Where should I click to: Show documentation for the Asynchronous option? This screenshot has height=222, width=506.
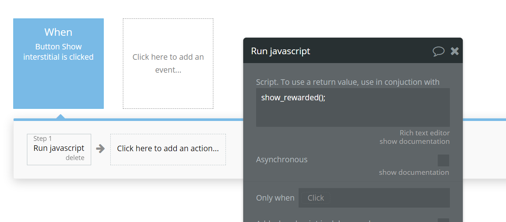(414, 172)
